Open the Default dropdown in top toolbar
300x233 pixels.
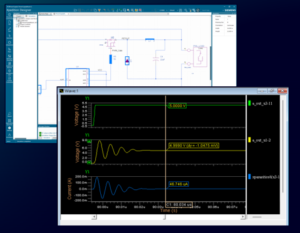click(x=173, y=10)
